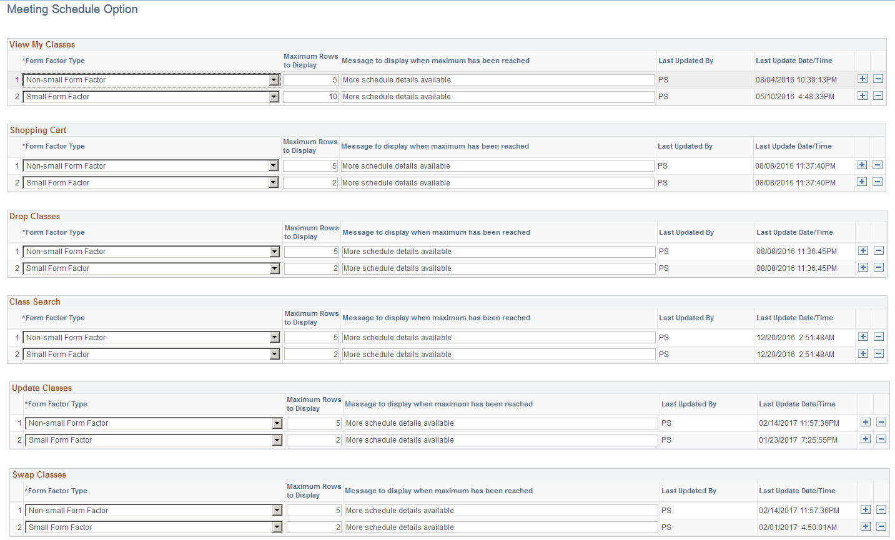Click the message field in Class Search row 2
Image resolution: width=895 pixels, height=540 pixels.
coord(498,354)
